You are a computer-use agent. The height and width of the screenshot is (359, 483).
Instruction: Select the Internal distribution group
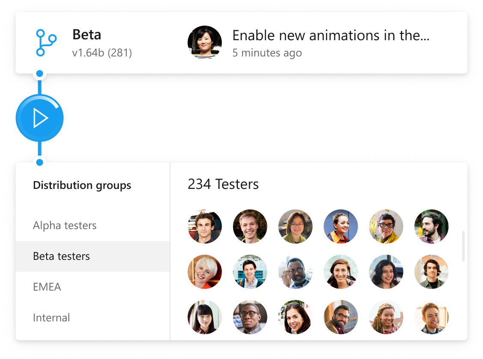point(51,318)
